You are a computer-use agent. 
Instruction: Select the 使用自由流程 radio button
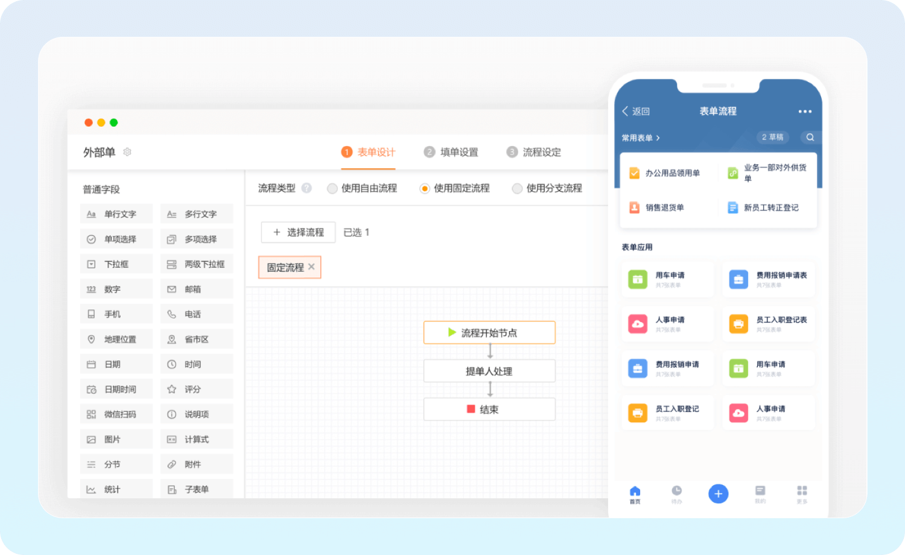tap(332, 189)
